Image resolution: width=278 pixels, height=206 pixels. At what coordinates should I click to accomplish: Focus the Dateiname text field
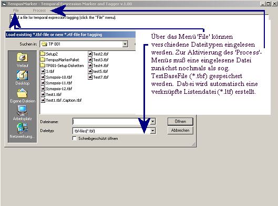pyautogui.click(x=111, y=122)
